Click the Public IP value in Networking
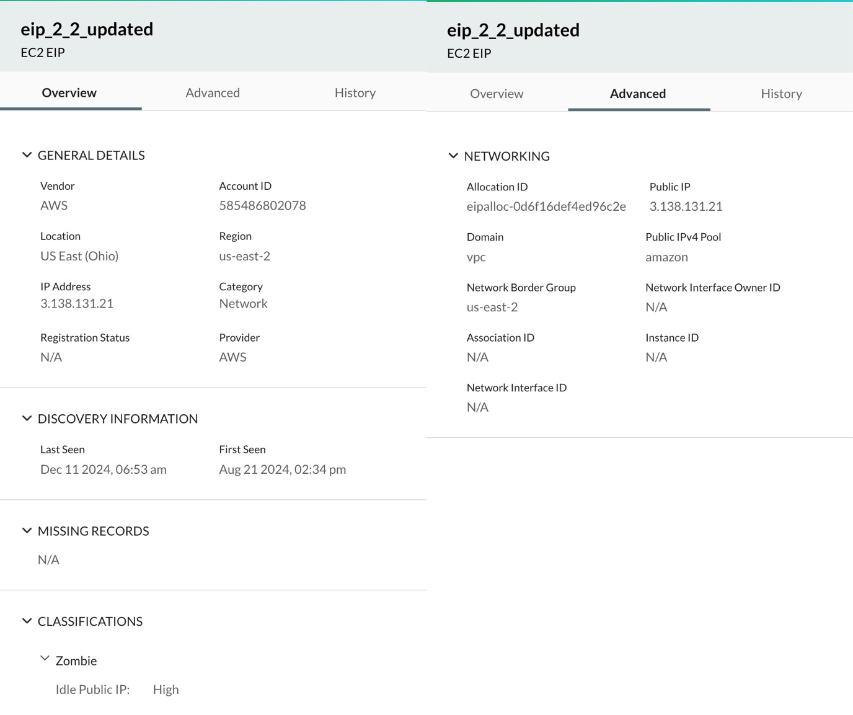853x715 pixels. point(686,207)
